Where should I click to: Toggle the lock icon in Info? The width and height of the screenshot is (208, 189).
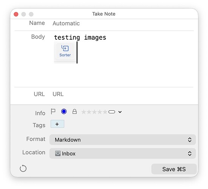point(75,112)
